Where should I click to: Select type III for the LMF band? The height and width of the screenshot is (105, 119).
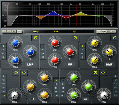pos(3,54)
